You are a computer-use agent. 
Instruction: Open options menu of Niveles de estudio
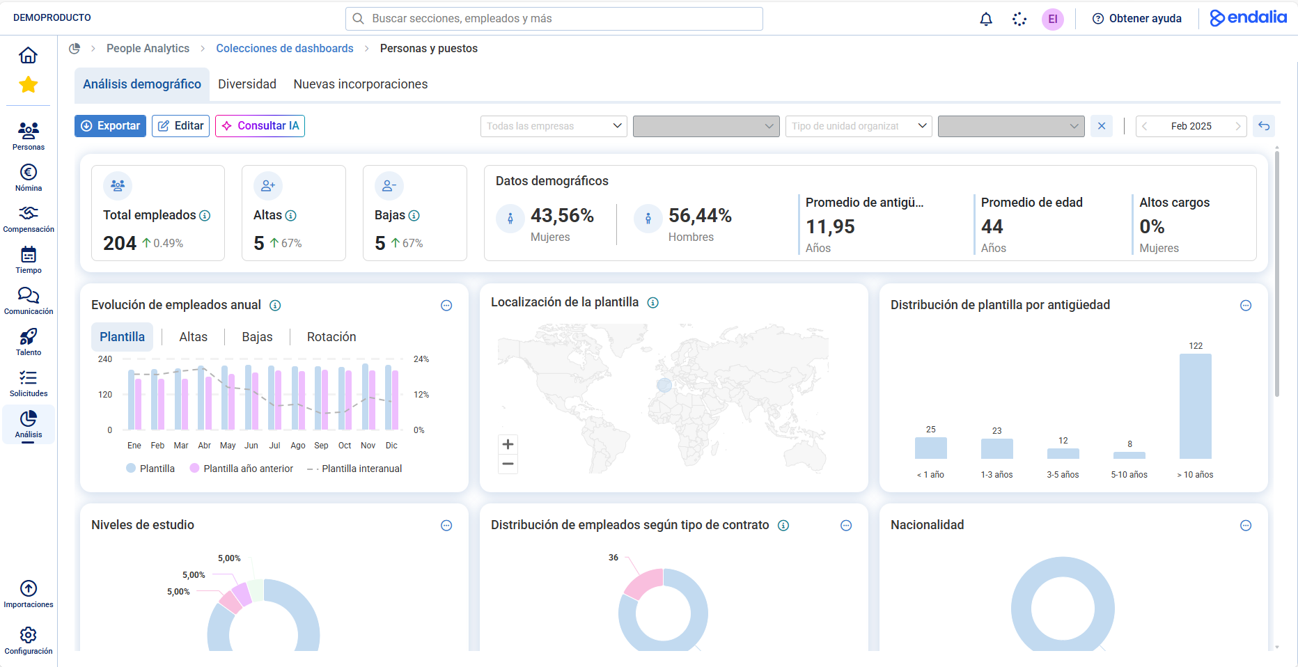pos(446,526)
